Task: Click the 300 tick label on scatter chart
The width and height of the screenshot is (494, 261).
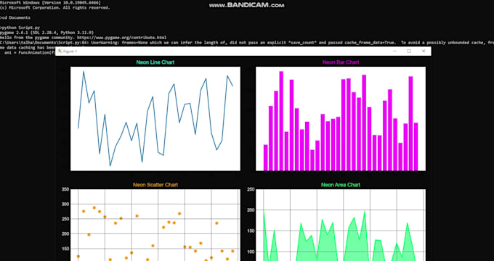Action: pos(65,204)
